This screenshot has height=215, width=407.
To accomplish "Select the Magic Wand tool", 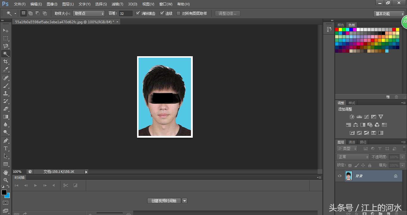I will [6, 54].
